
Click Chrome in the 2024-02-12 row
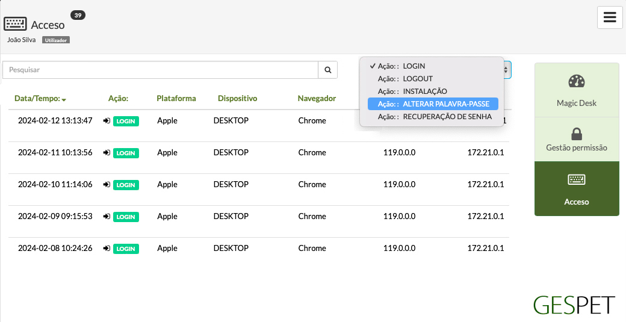(312, 120)
